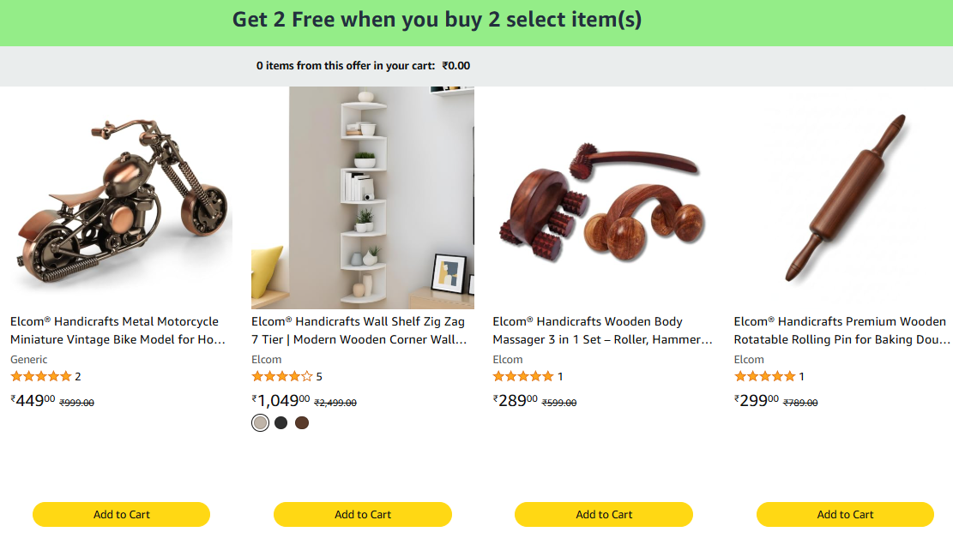Select the black color swatch
953x538 pixels.
point(281,423)
